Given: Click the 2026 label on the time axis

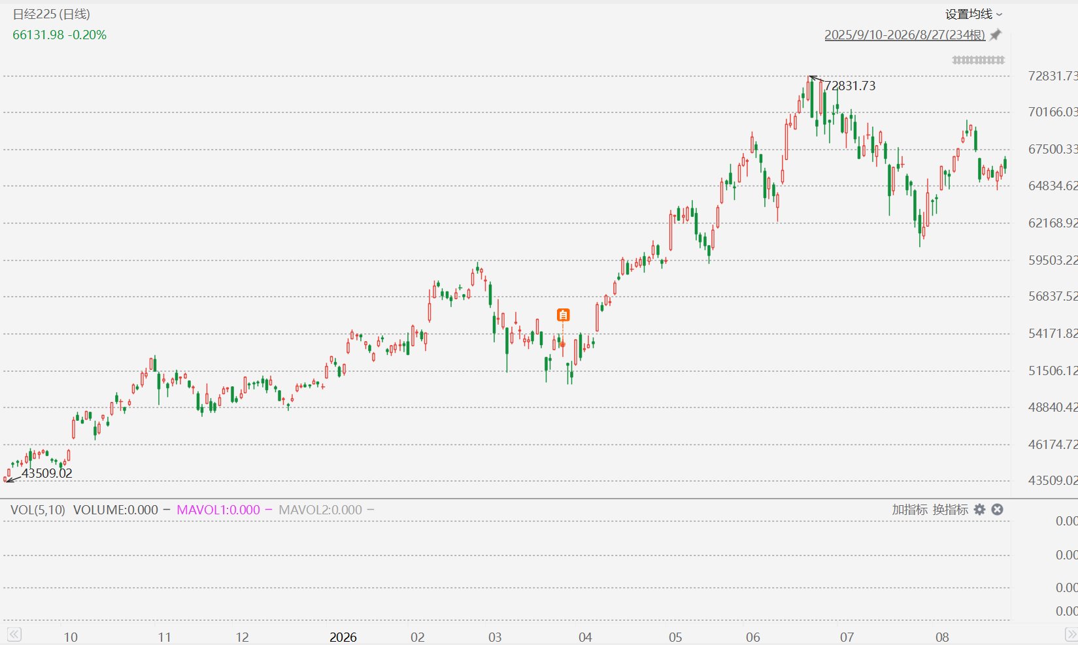Looking at the screenshot, I should pyautogui.click(x=343, y=637).
